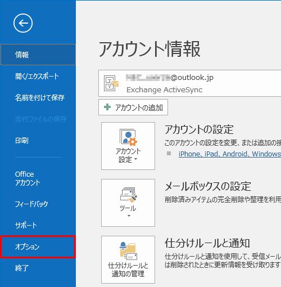Click the rules and alerts bell-folder icon
Image resolution: width=281 pixels, height=287 pixels.
pyautogui.click(x=128, y=251)
